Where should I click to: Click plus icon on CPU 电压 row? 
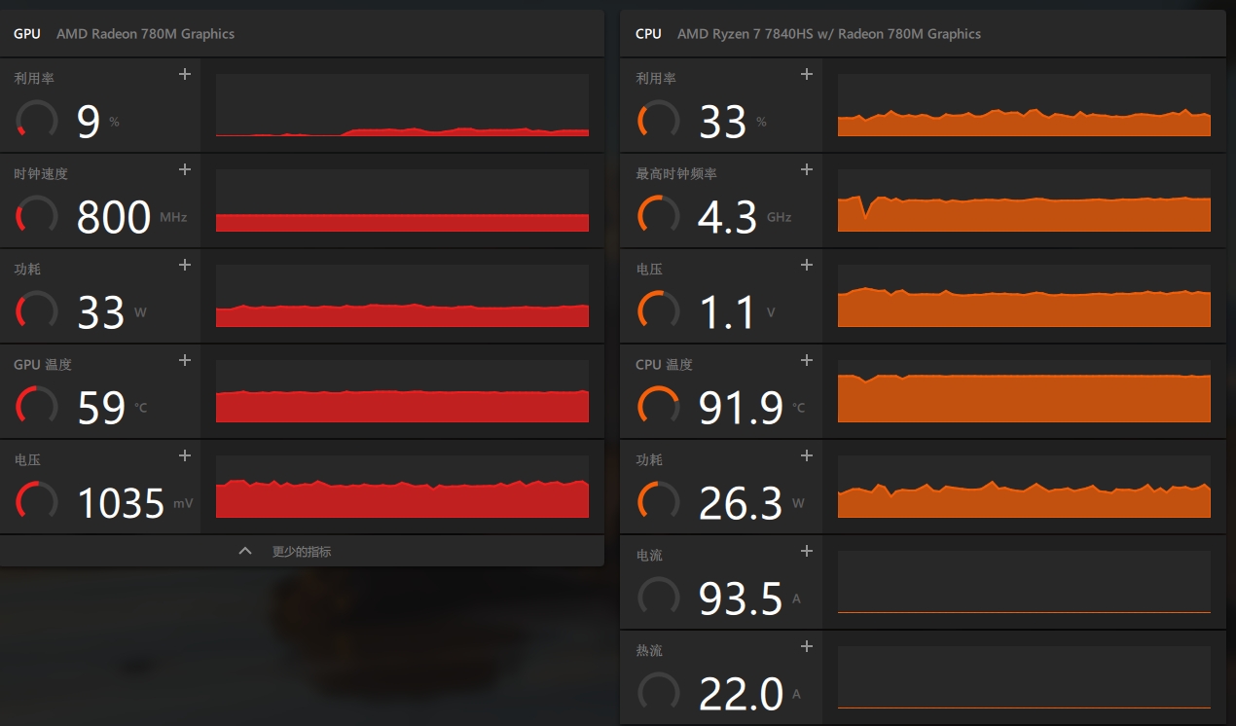pyautogui.click(x=806, y=265)
